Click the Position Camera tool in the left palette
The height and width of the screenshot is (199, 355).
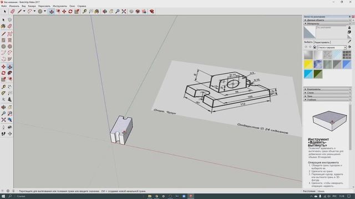pyautogui.click(x=3, y=128)
